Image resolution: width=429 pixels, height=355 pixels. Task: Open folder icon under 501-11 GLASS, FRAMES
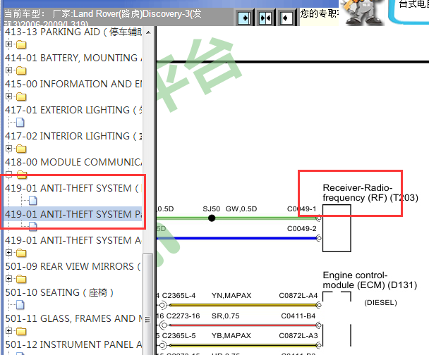pyautogui.click(x=21, y=331)
